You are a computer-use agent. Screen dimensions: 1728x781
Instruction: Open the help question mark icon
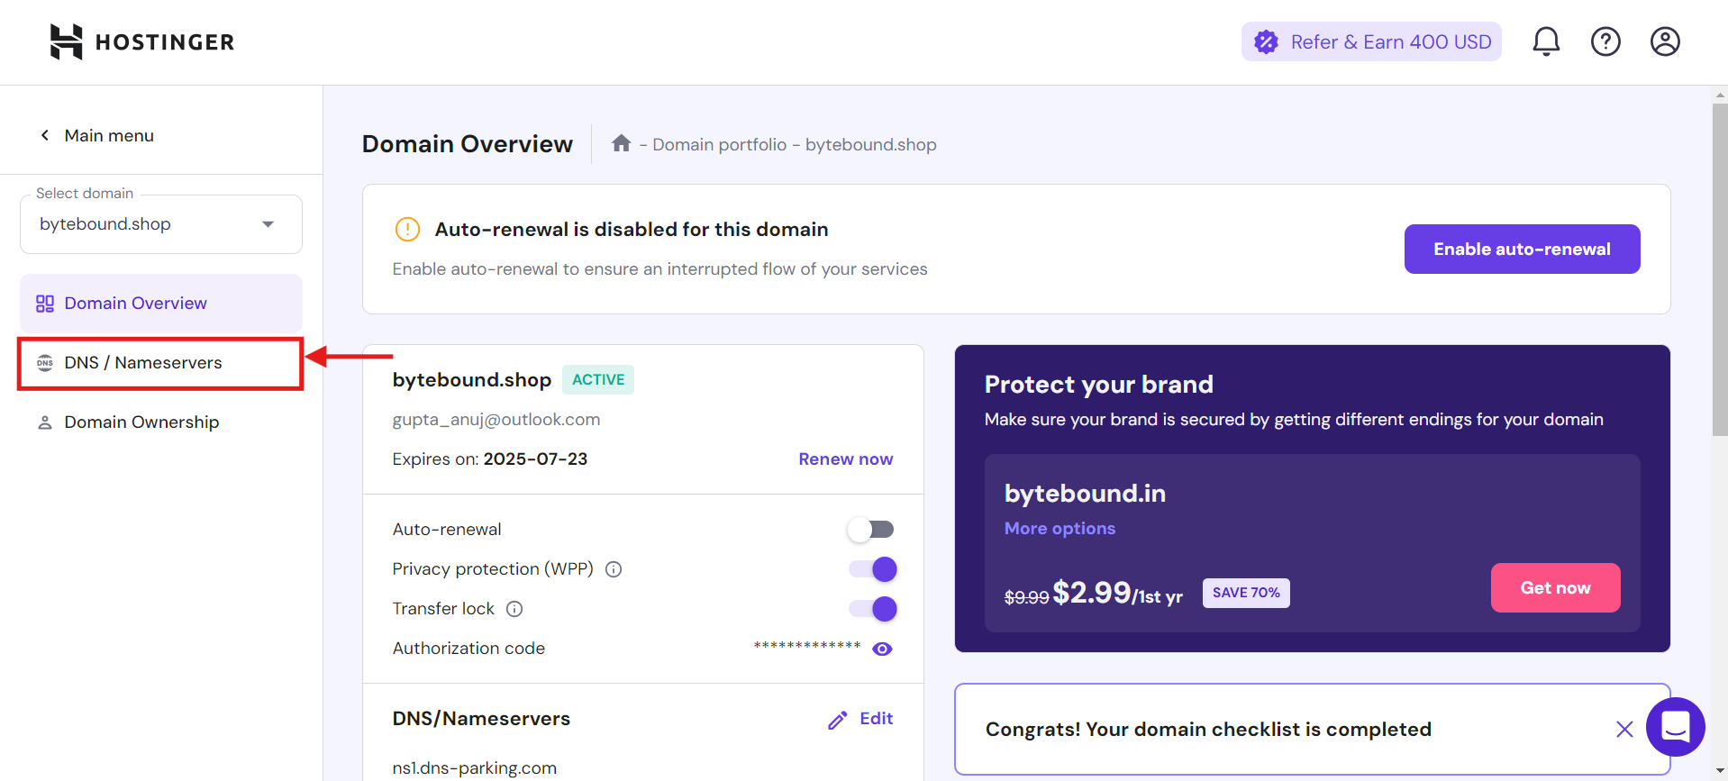1605,41
